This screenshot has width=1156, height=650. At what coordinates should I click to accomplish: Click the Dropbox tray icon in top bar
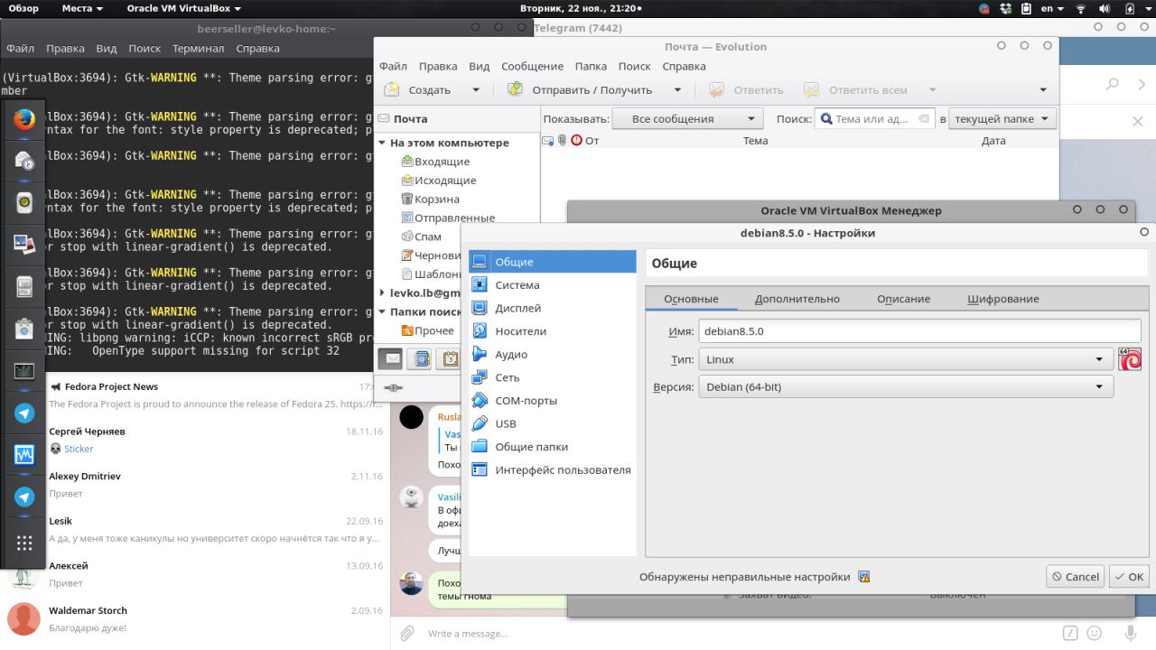coord(1006,8)
